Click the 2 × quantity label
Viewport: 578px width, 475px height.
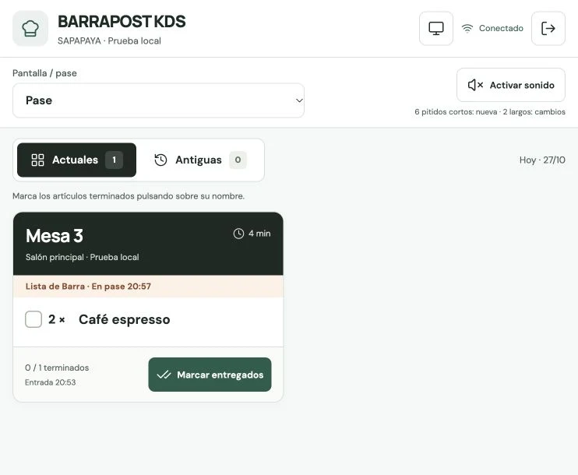coord(57,319)
